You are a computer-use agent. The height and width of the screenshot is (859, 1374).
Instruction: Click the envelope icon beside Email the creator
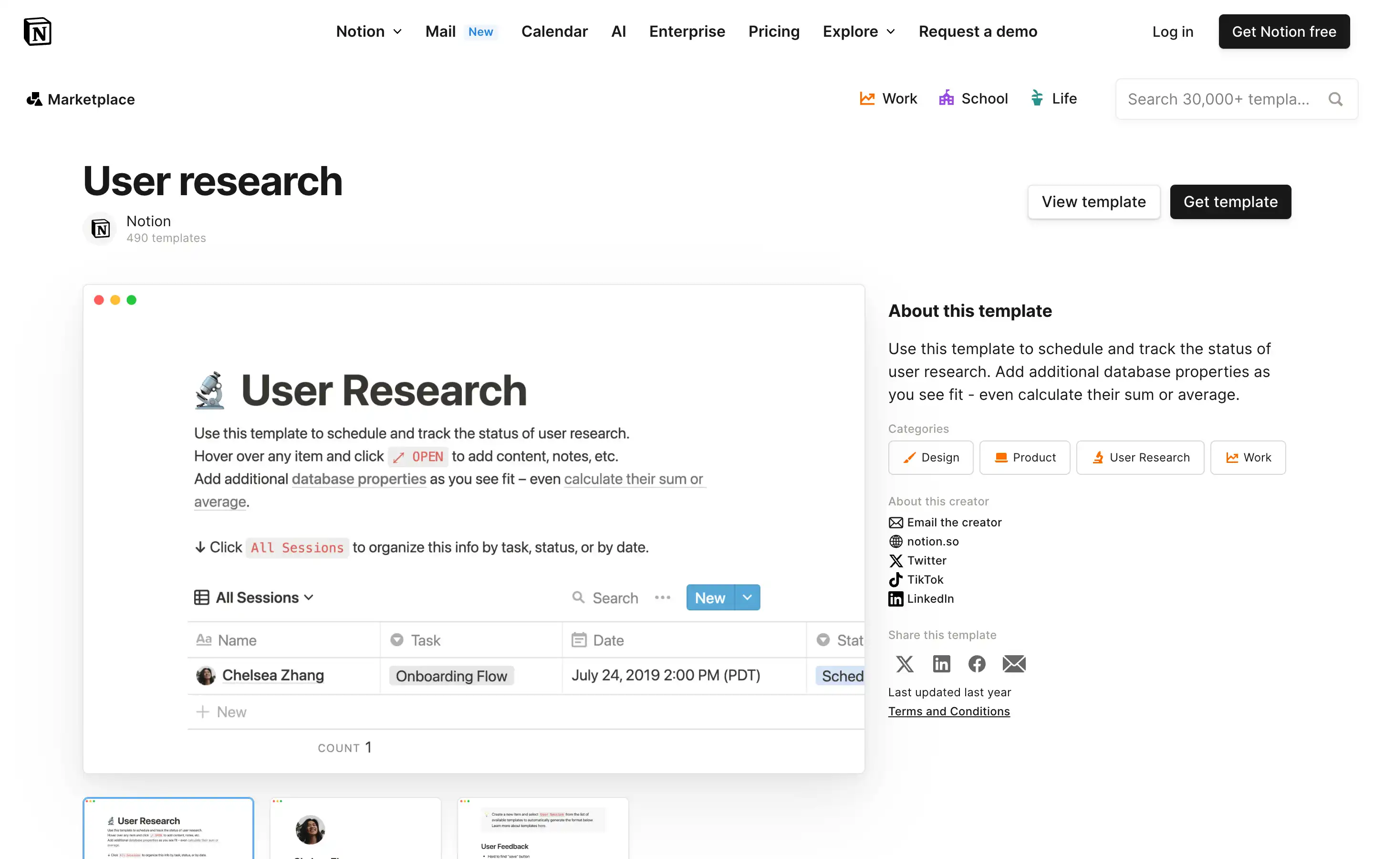[895, 523]
